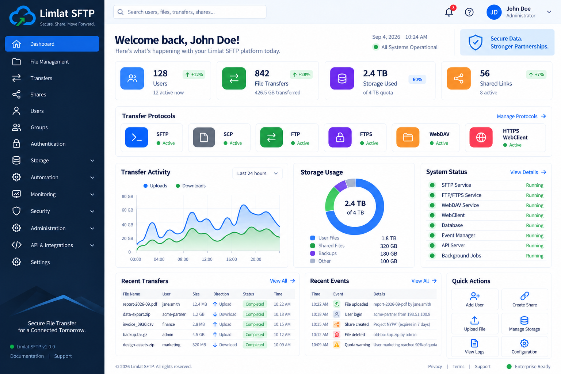
Task: Click Running status for Database
Action: [535, 226]
